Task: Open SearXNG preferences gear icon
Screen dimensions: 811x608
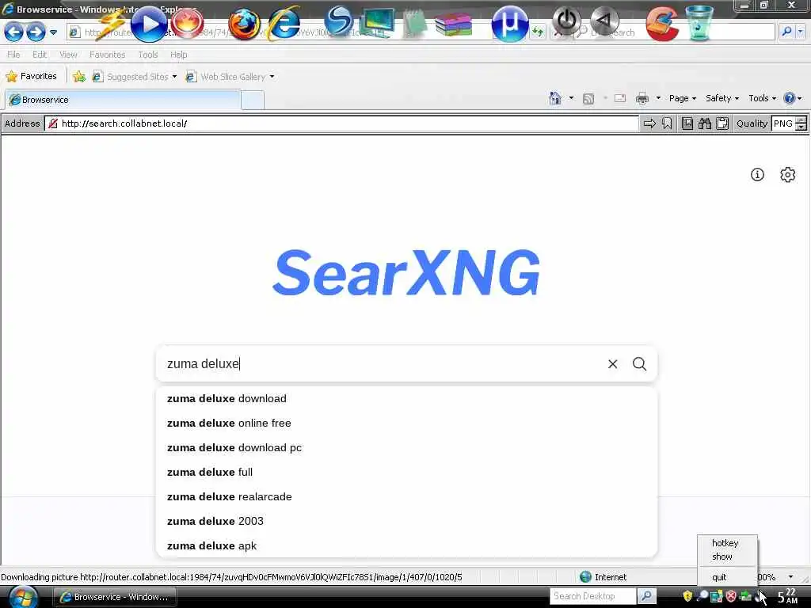Action: point(788,175)
